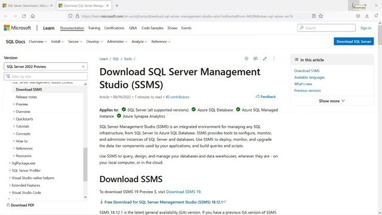
Task: Open the Administer dropdown menu
Action: tap(117, 42)
